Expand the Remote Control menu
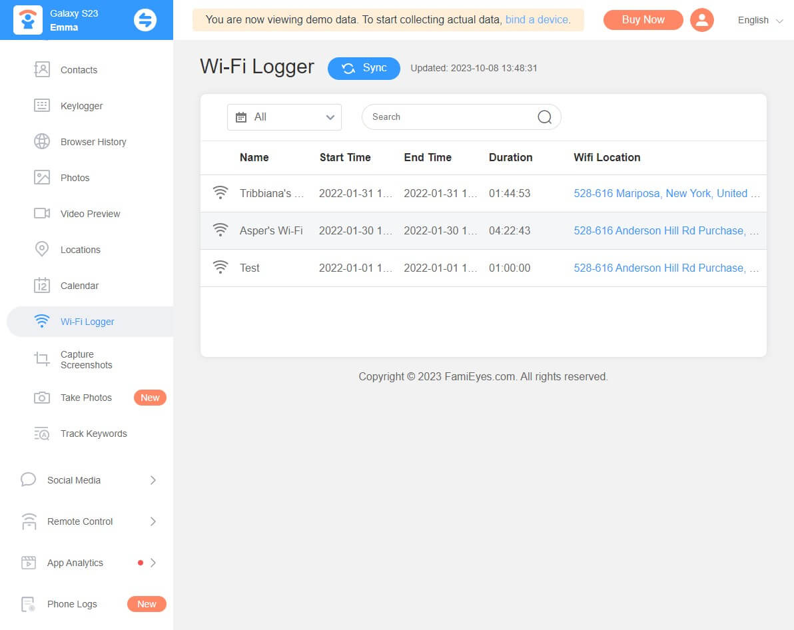The width and height of the screenshot is (794, 630). coord(79,521)
